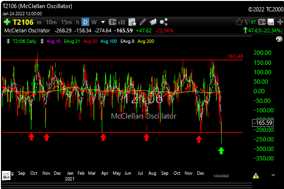Click the -350.00 axis value
Screen dimensions: 284x189
click(264, 159)
